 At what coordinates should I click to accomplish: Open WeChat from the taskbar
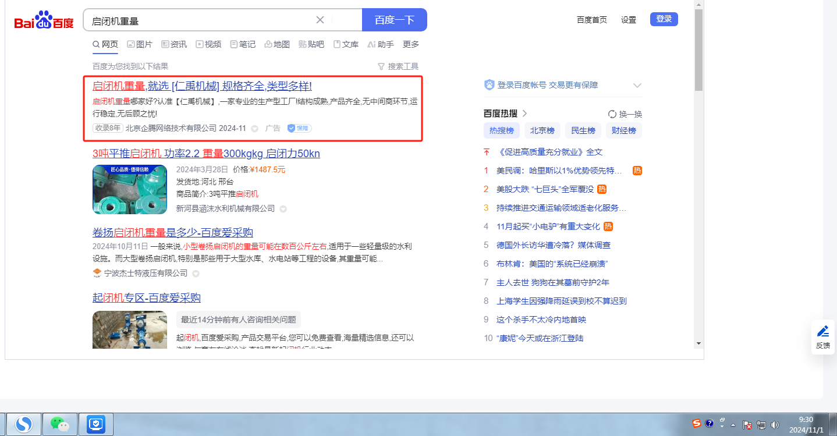tap(59, 424)
